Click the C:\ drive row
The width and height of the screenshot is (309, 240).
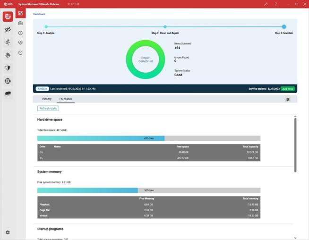pos(149,152)
